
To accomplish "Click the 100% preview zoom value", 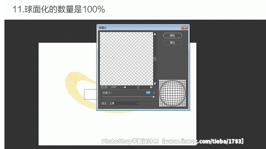I will tap(113, 87).
